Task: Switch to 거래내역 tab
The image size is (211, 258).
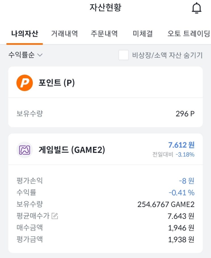Action: point(64,34)
